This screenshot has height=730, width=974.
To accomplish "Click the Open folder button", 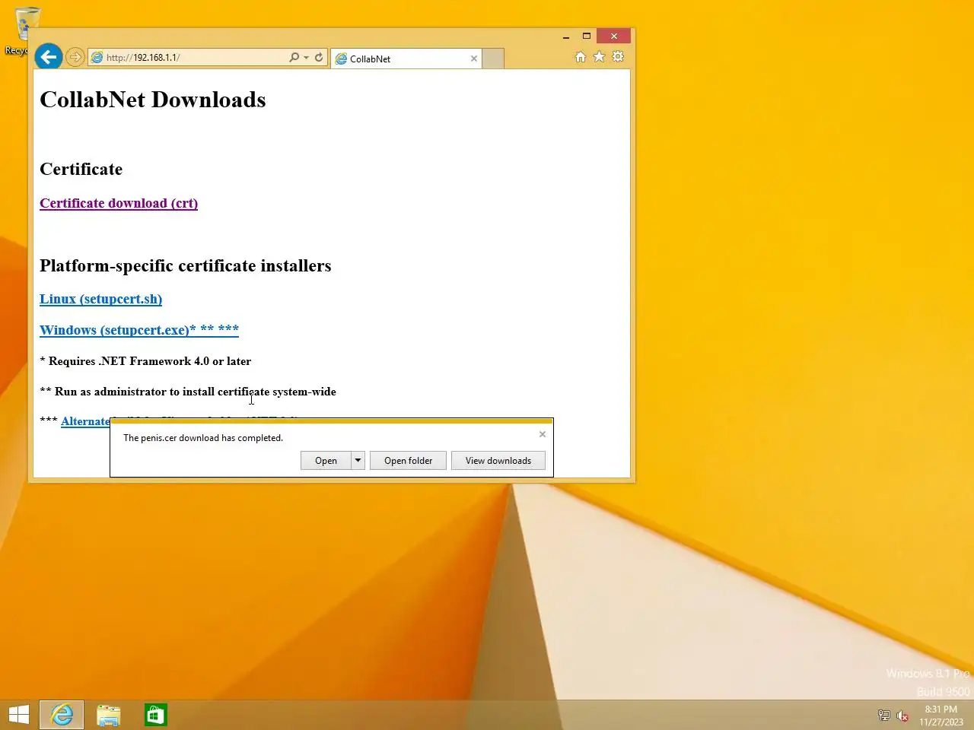I will [x=408, y=461].
